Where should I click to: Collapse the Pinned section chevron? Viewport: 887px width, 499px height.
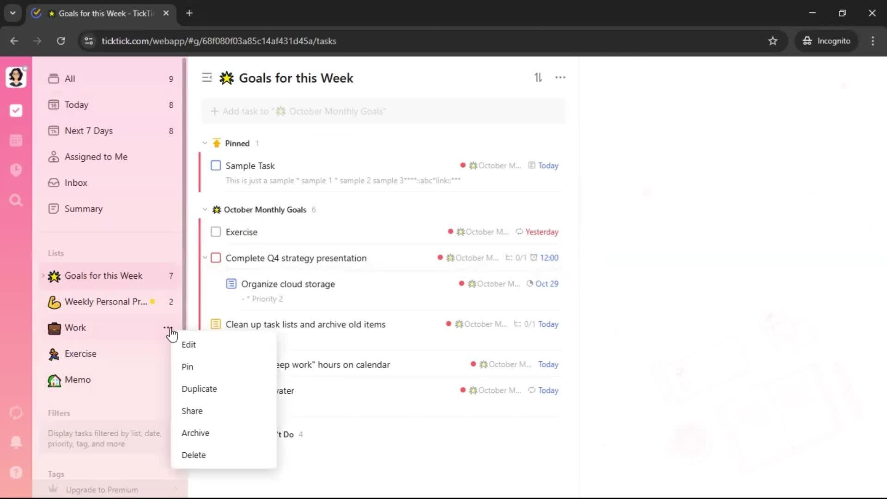click(x=205, y=143)
